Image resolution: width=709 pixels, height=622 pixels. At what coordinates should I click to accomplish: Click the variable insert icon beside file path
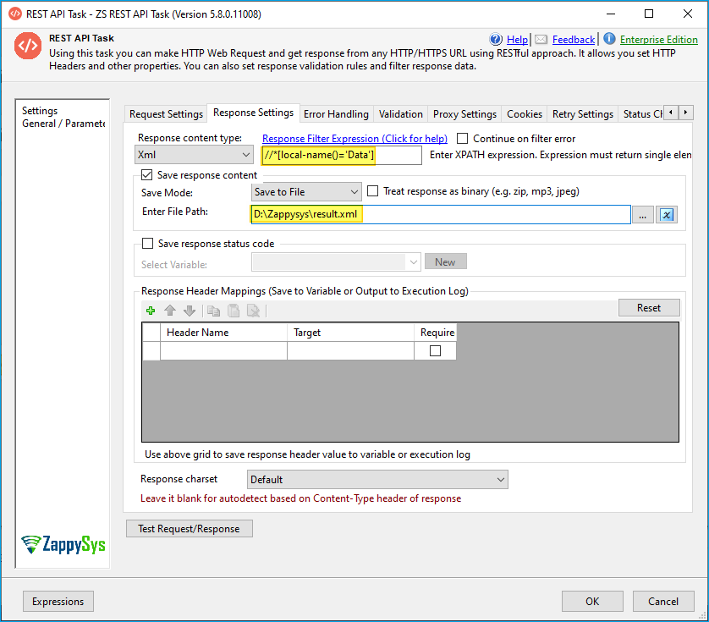click(x=667, y=215)
